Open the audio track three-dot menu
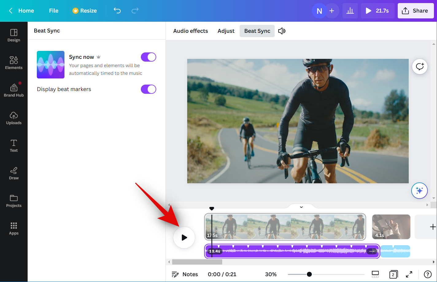 point(372,251)
